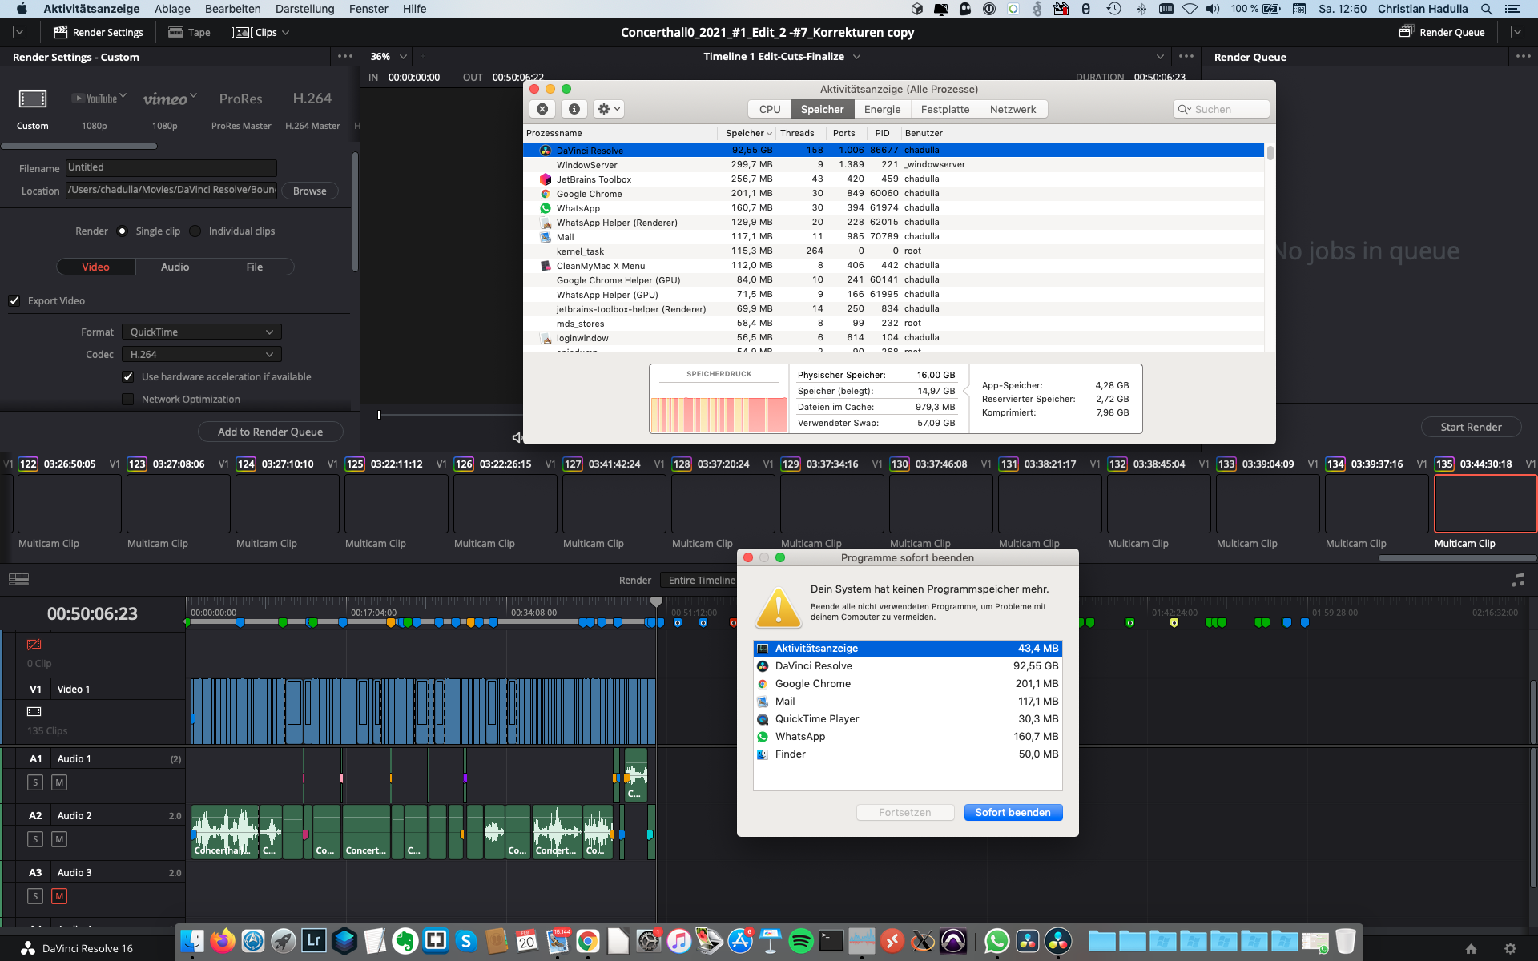Sort by the Speicher column header

click(748, 133)
